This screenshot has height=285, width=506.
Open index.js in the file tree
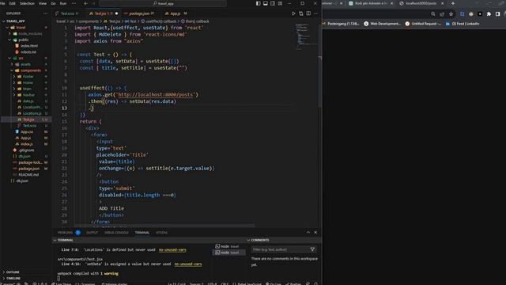(x=26, y=144)
